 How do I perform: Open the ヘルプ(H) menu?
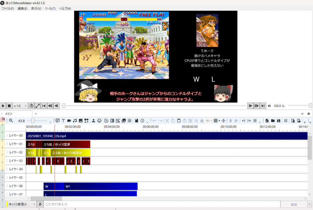click(x=65, y=9)
